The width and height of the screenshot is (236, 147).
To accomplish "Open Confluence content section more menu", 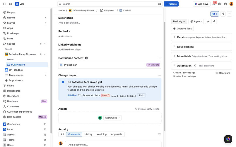I will (x=159, y=58).
